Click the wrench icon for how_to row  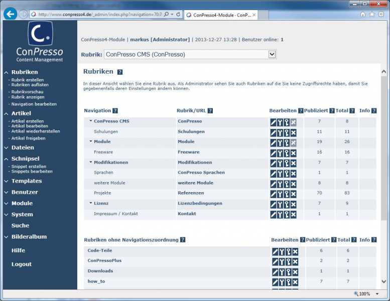tap(282, 282)
